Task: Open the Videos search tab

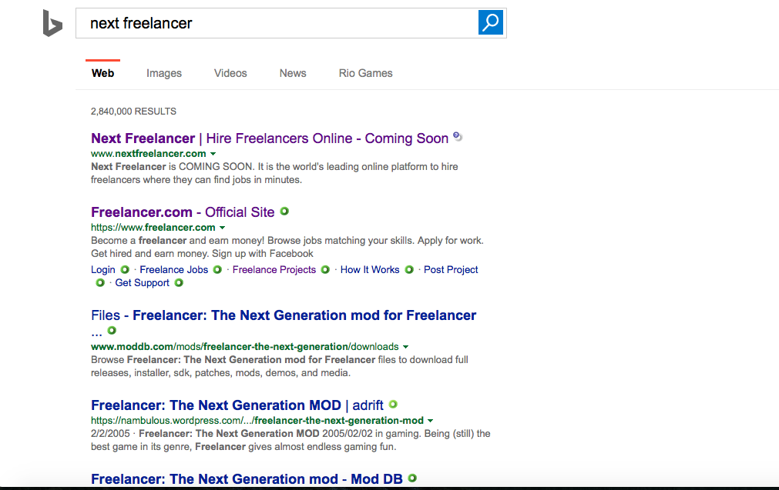Action: (230, 73)
